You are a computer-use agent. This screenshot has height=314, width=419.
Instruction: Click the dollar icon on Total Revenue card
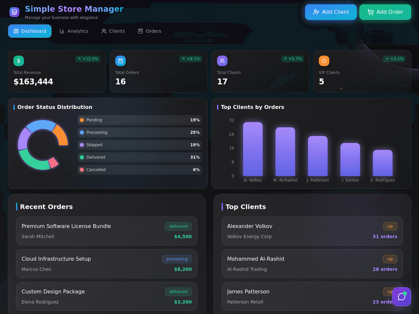pyautogui.click(x=19, y=61)
